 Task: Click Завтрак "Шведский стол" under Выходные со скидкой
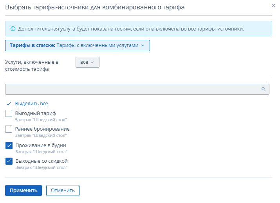click(x=41, y=168)
